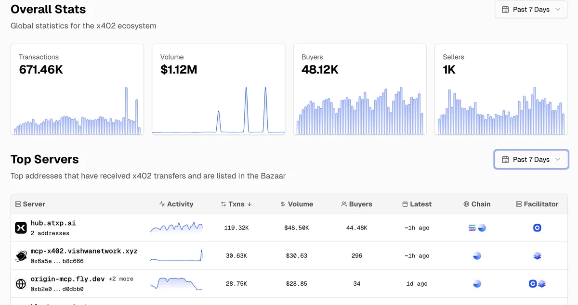Click the origin-mcp.fly.dev globe icon
Viewport: 578px width, 305px height.
(x=21, y=283)
